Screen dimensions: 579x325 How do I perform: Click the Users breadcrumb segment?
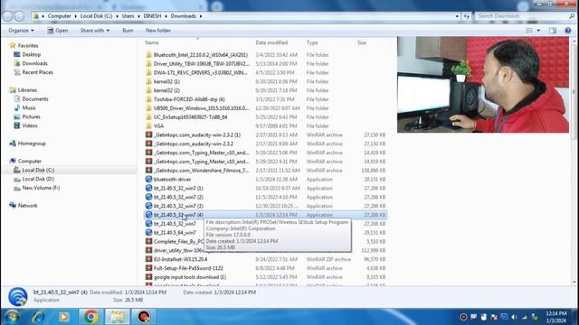pos(128,16)
